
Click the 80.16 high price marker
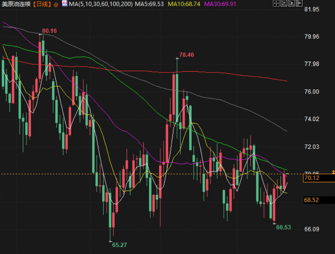(49, 31)
